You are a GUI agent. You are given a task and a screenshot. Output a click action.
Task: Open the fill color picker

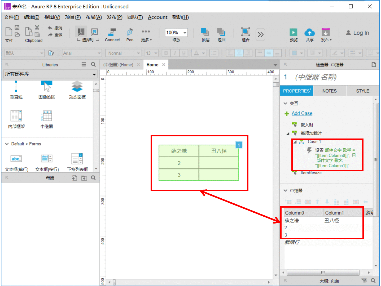pos(297,53)
